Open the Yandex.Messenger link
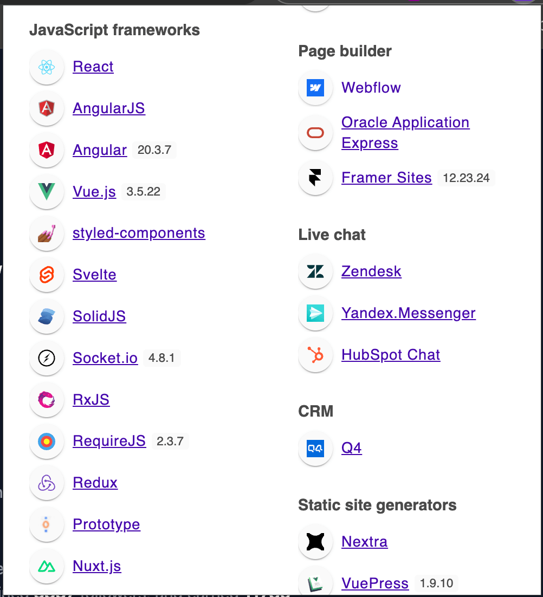Screen dimensions: 543x597 pyautogui.click(x=408, y=313)
